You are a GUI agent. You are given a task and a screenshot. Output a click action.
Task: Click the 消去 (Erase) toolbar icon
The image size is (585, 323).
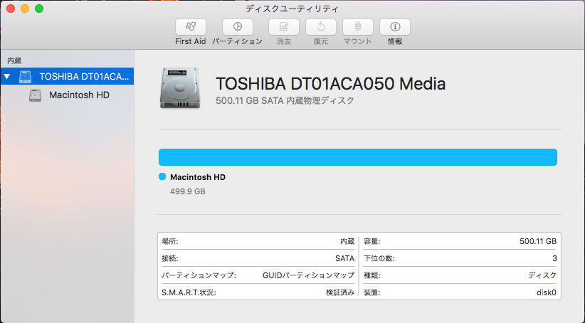[283, 27]
